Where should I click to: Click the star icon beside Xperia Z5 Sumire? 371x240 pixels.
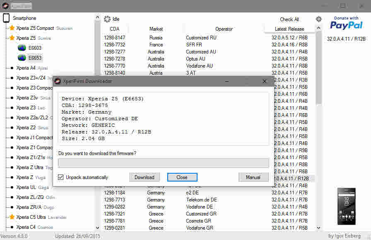pos(12,38)
